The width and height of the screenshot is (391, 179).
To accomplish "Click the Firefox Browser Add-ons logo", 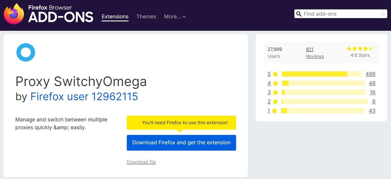I will point(49,14).
